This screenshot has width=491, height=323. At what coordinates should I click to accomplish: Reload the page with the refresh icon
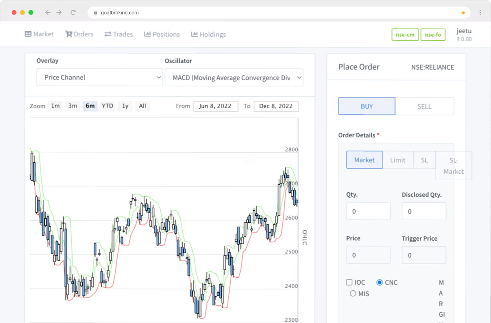pyautogui.click(x=73, y=12)
